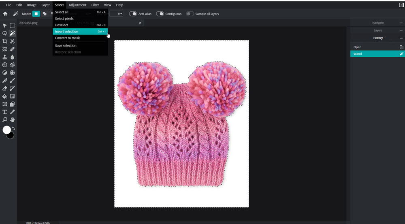Choose Save selection from the menu
Viewport: 405px width, 224px height.
coord(80,45)
